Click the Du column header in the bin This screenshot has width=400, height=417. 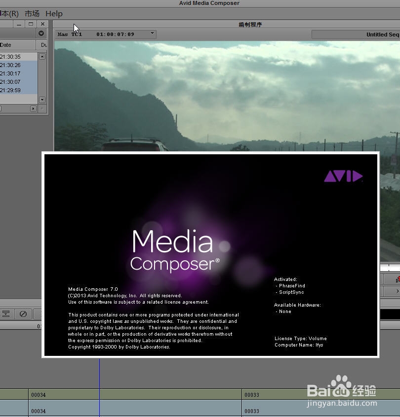click(42, 45)
